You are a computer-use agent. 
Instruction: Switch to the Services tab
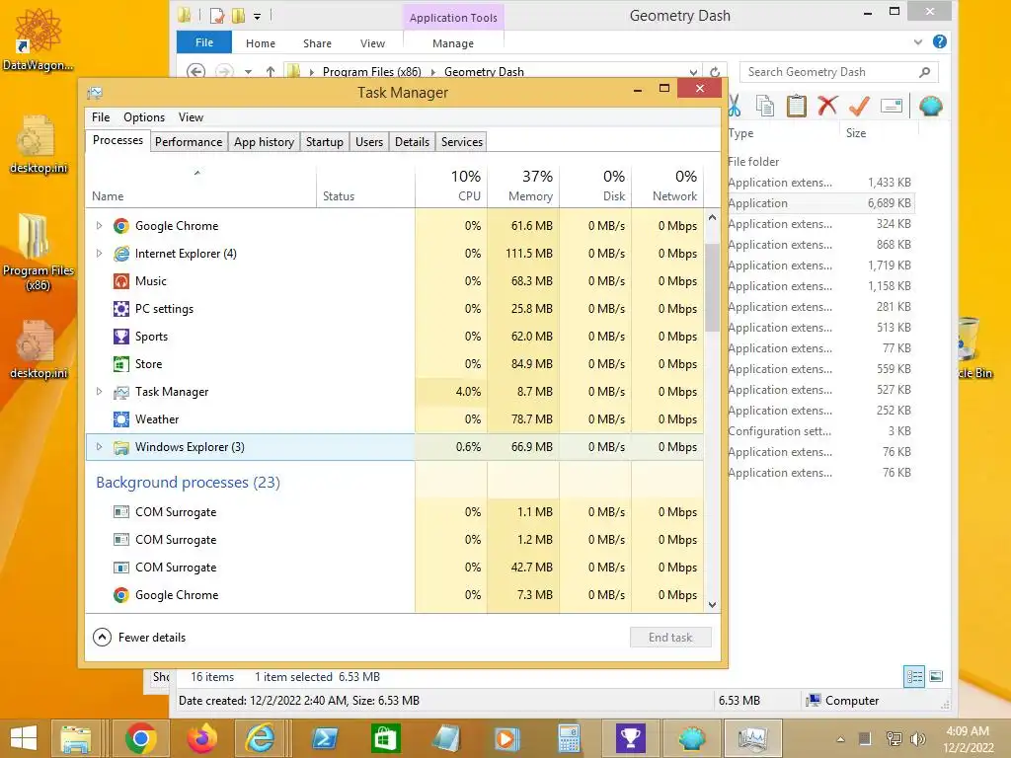pyautogui.click(x=462, y=142)
